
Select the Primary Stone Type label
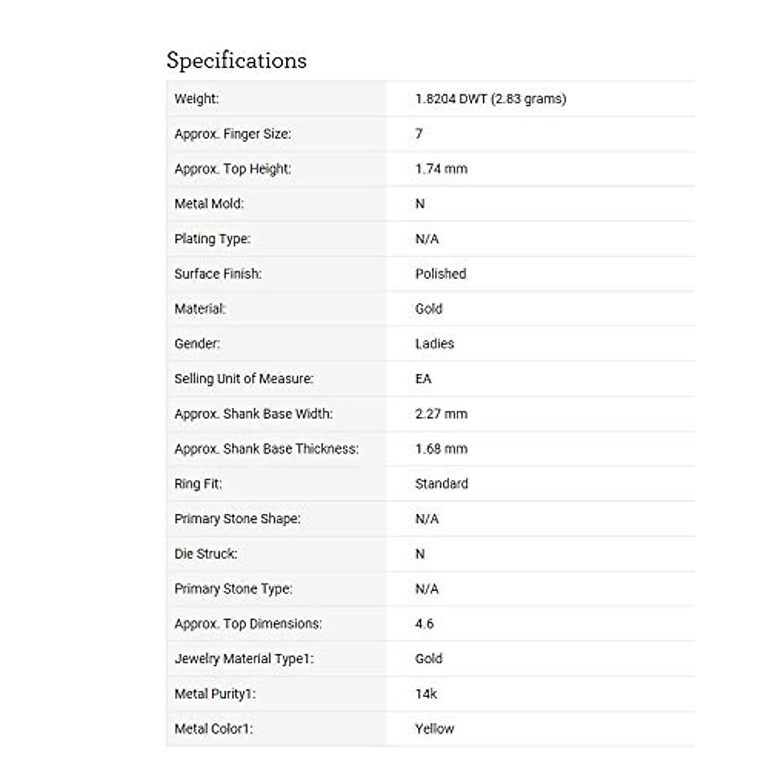[x=233, y=589]
